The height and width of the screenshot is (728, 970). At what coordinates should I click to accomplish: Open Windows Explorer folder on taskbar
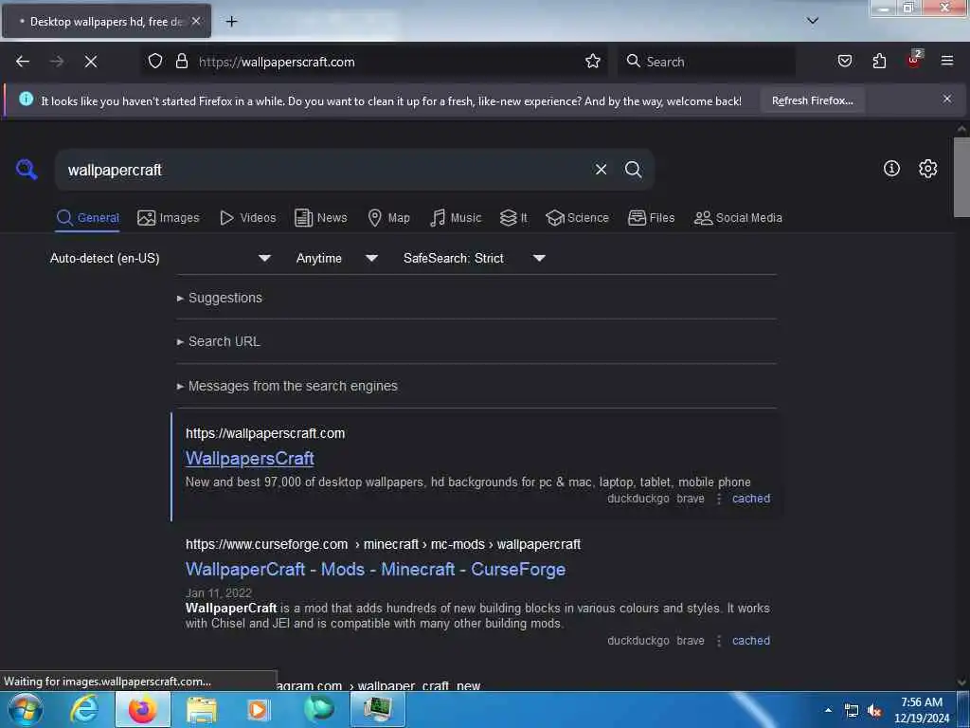tap(202, 709)
